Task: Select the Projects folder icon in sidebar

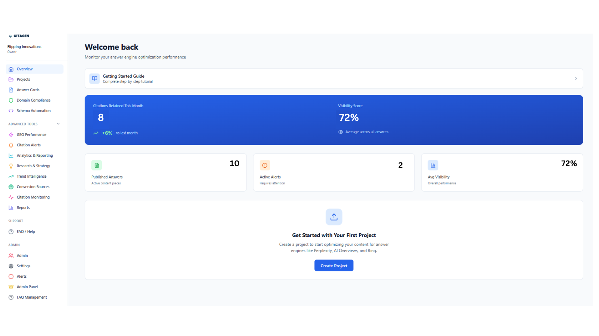Action: pyautogui.click(x=11, y=79)
